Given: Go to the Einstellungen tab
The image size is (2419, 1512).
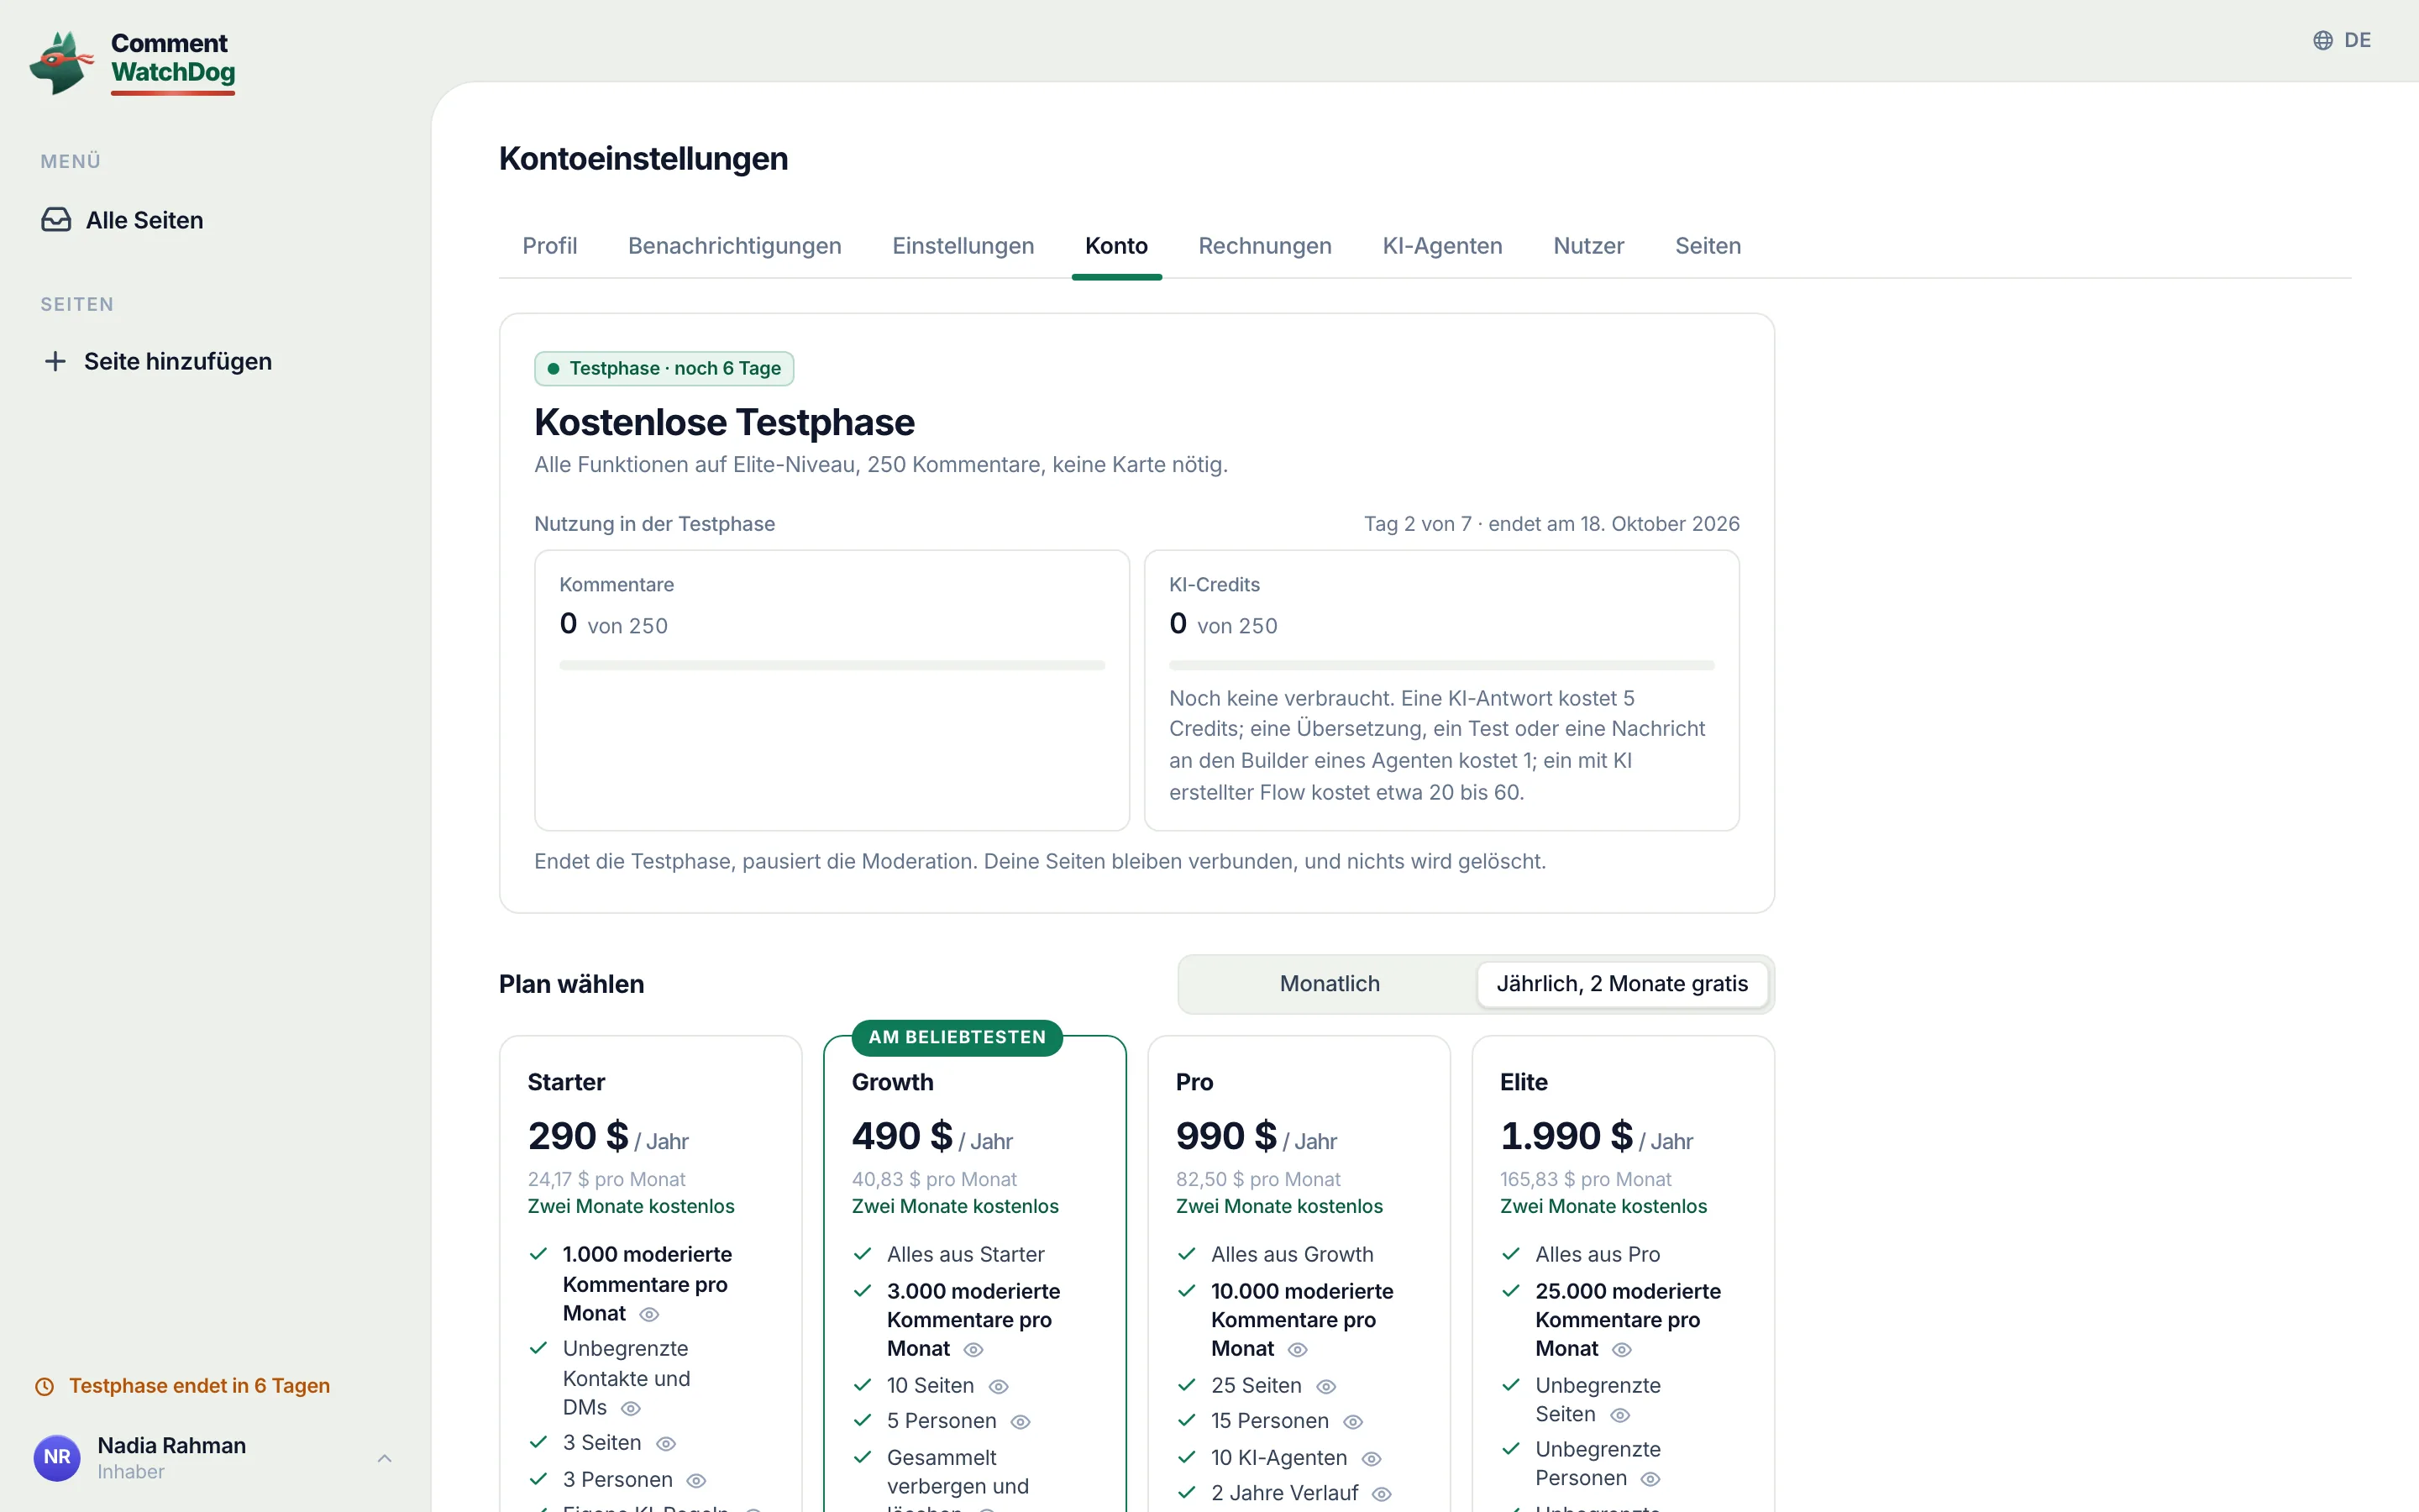Looking at the screenshot, I should pos(963,246).
